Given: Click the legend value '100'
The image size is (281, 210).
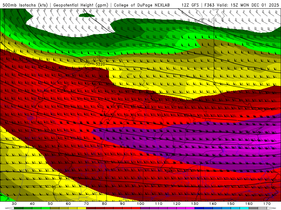Looking at the screenshot, I should point(140,204).
